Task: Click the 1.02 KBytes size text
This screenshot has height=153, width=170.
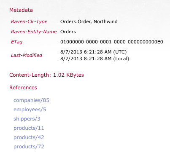Action: (68, 75)
